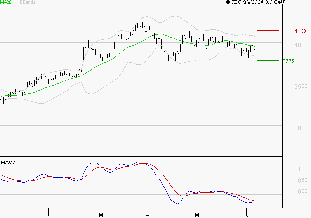Click the A month marker on time axis

click(147, 215)
